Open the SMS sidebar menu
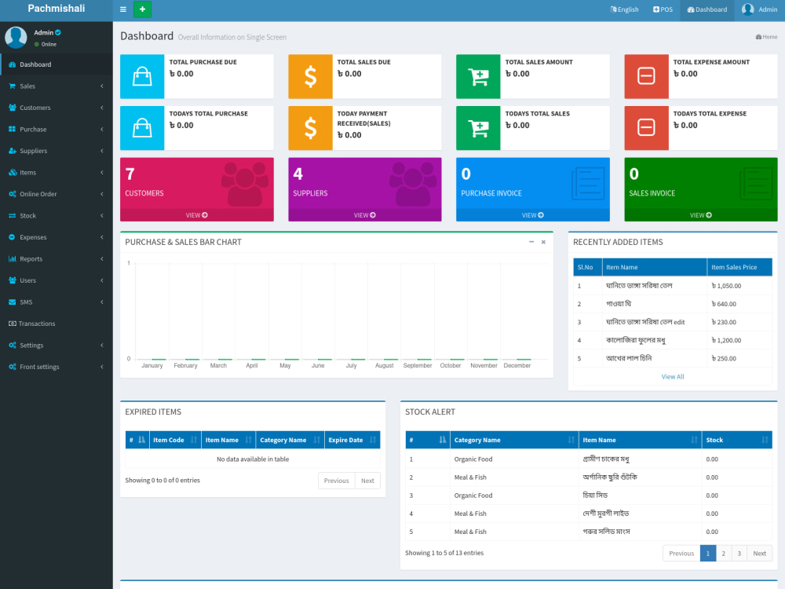This screenshot has width=785, height=589. point(56,302)
